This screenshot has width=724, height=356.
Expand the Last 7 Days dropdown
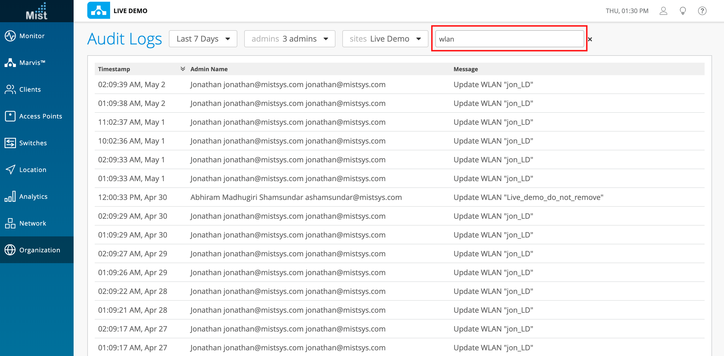click(203, 39)
